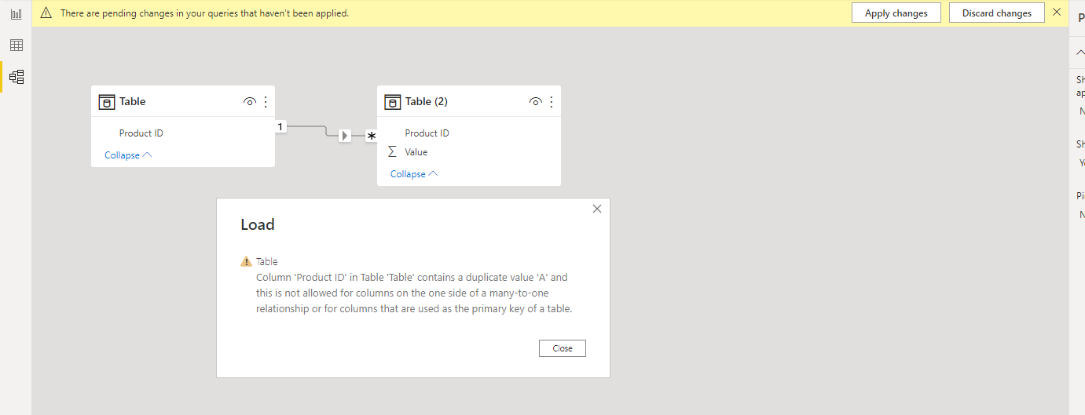Viewport: 1085px width, 415px height.
Task: Collapse the Table (2) card
Action: [414, 174]
